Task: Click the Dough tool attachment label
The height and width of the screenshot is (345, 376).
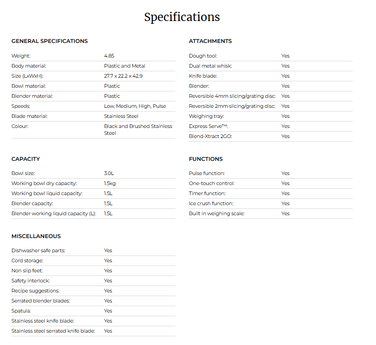Action: (x=203, y=56)
